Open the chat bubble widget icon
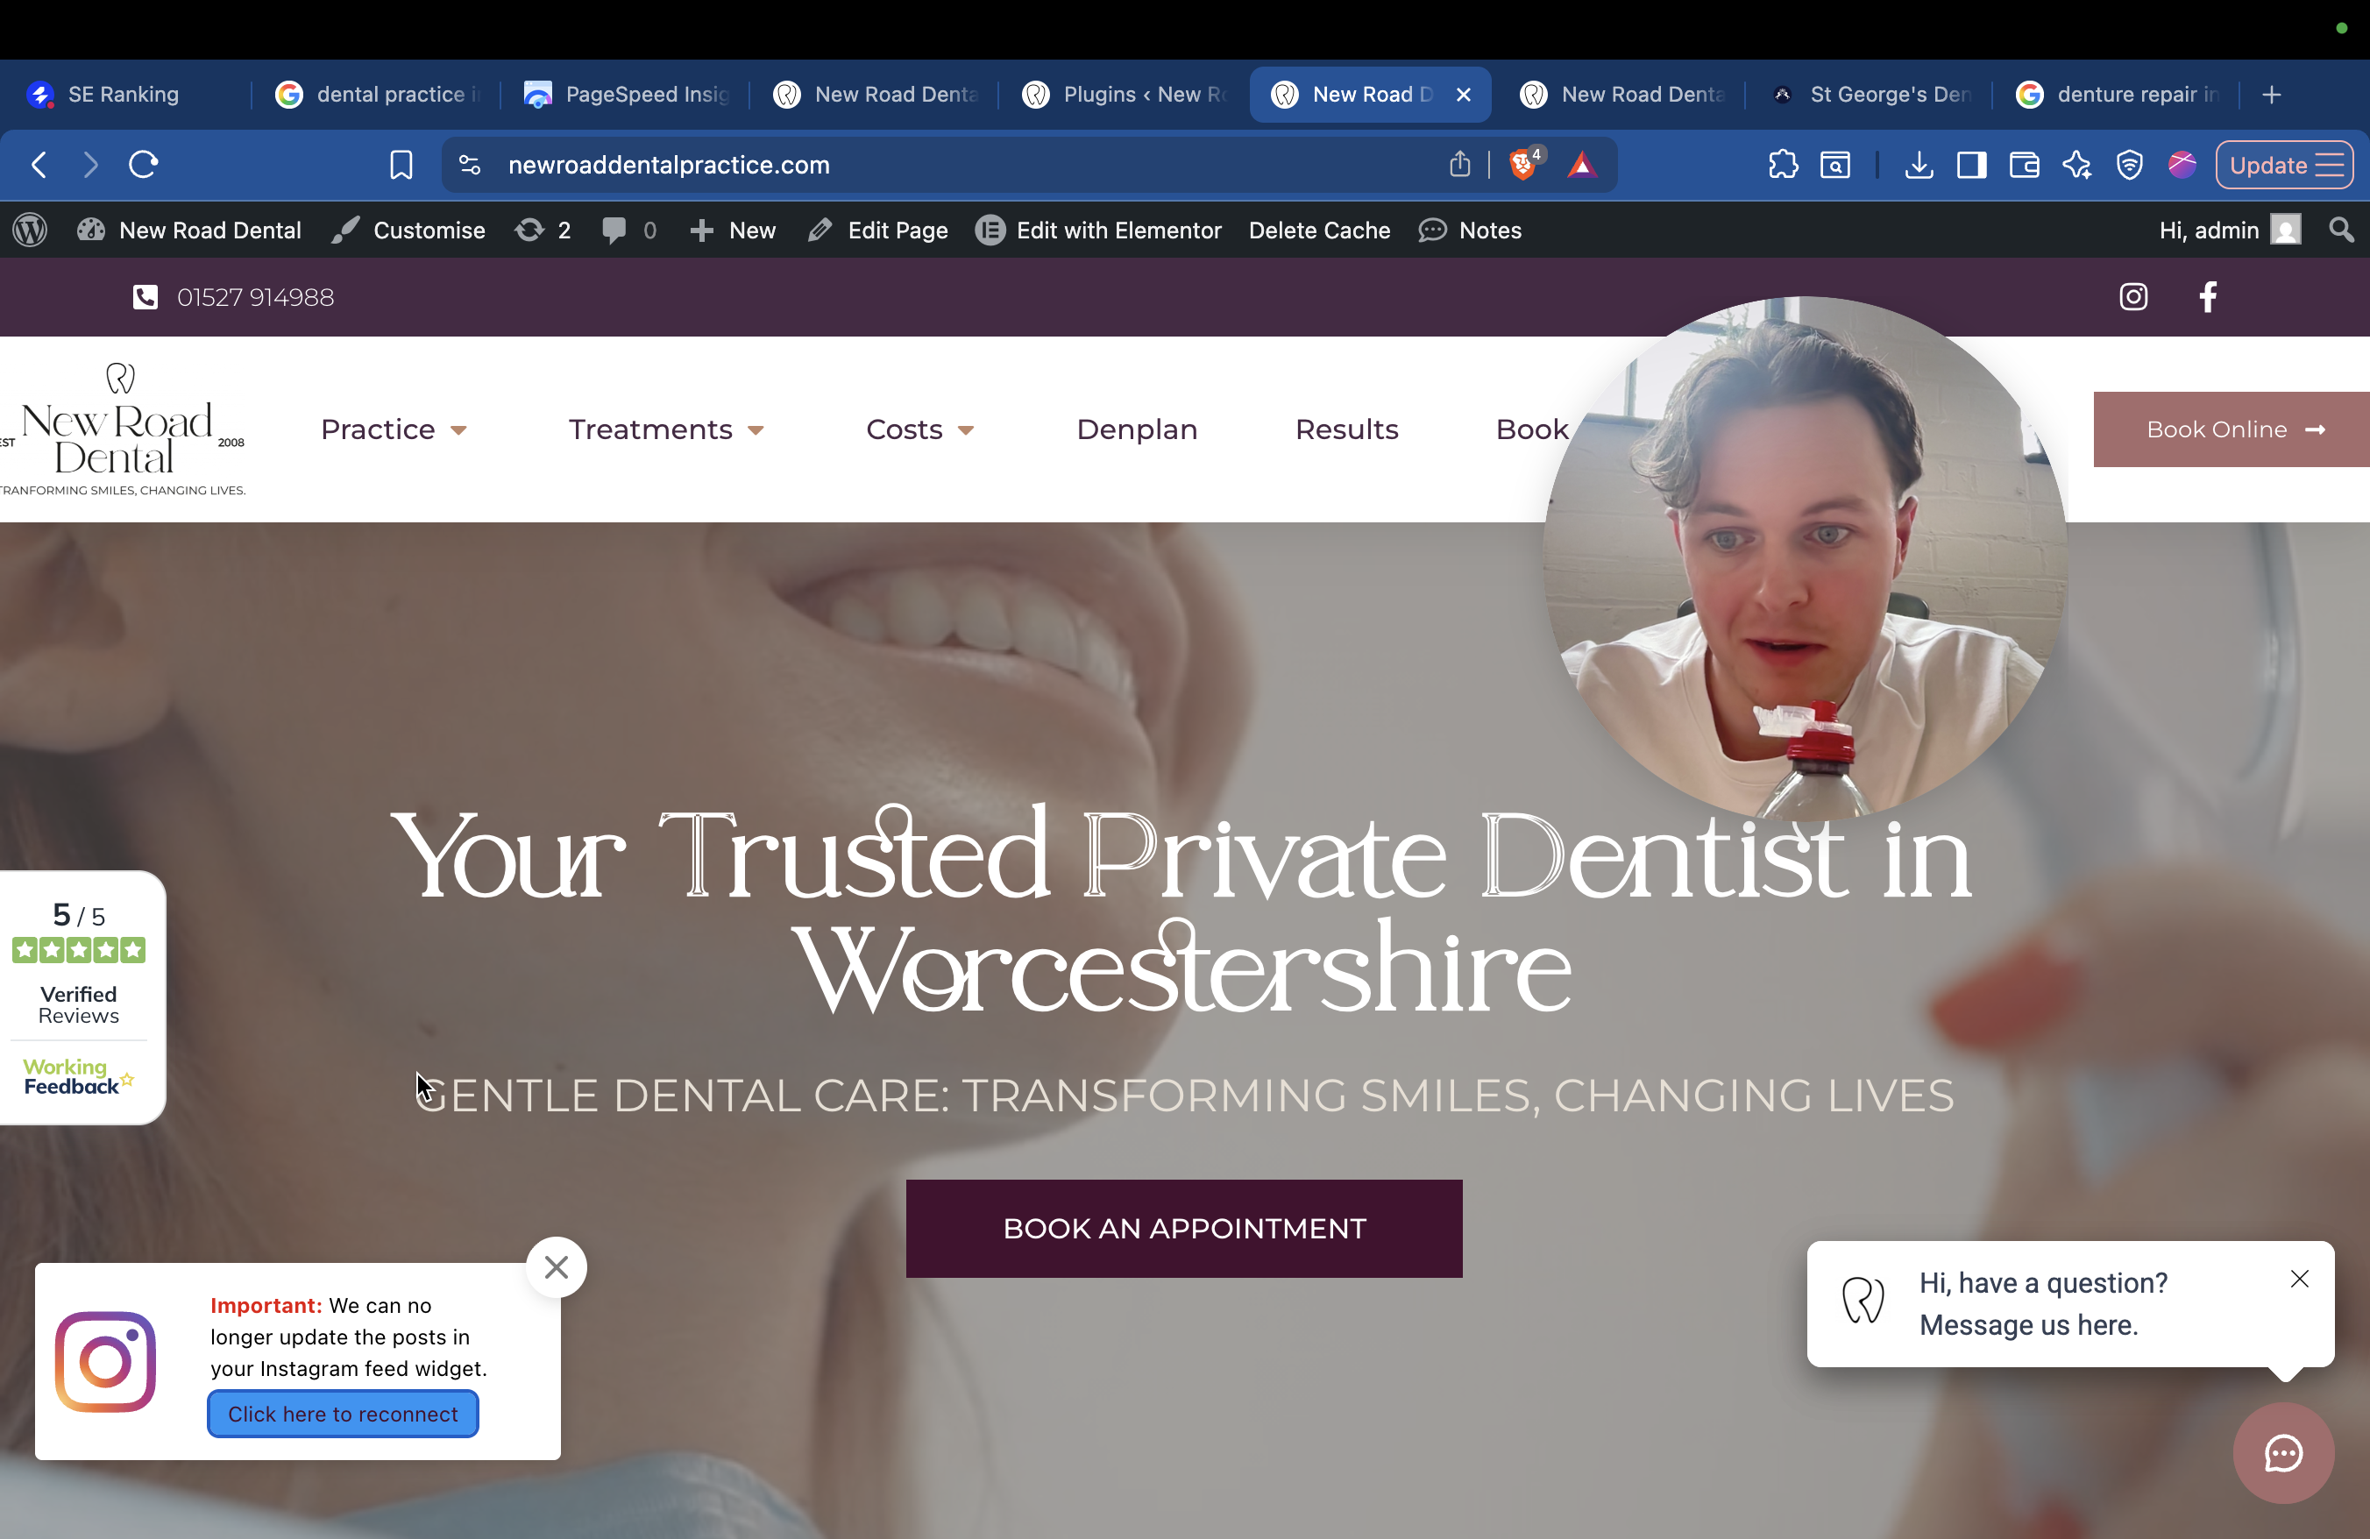2370x1539 pixels. click(x=2283, y=1453)
